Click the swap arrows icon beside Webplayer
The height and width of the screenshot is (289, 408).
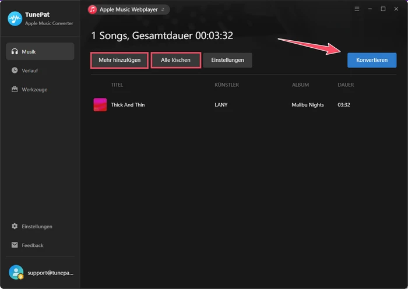click(163, 10)
